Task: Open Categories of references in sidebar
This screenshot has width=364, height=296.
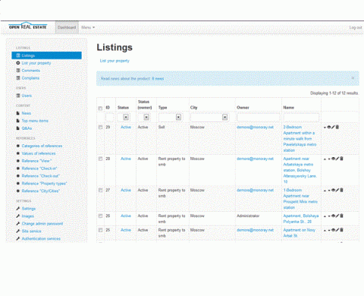Action: 42,146
